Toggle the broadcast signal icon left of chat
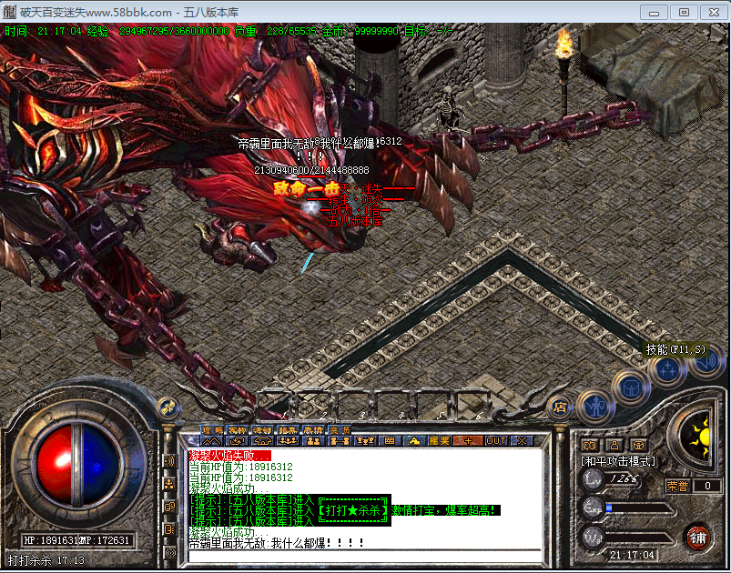The height and width of the screenshot is (573, 731). 170,552
